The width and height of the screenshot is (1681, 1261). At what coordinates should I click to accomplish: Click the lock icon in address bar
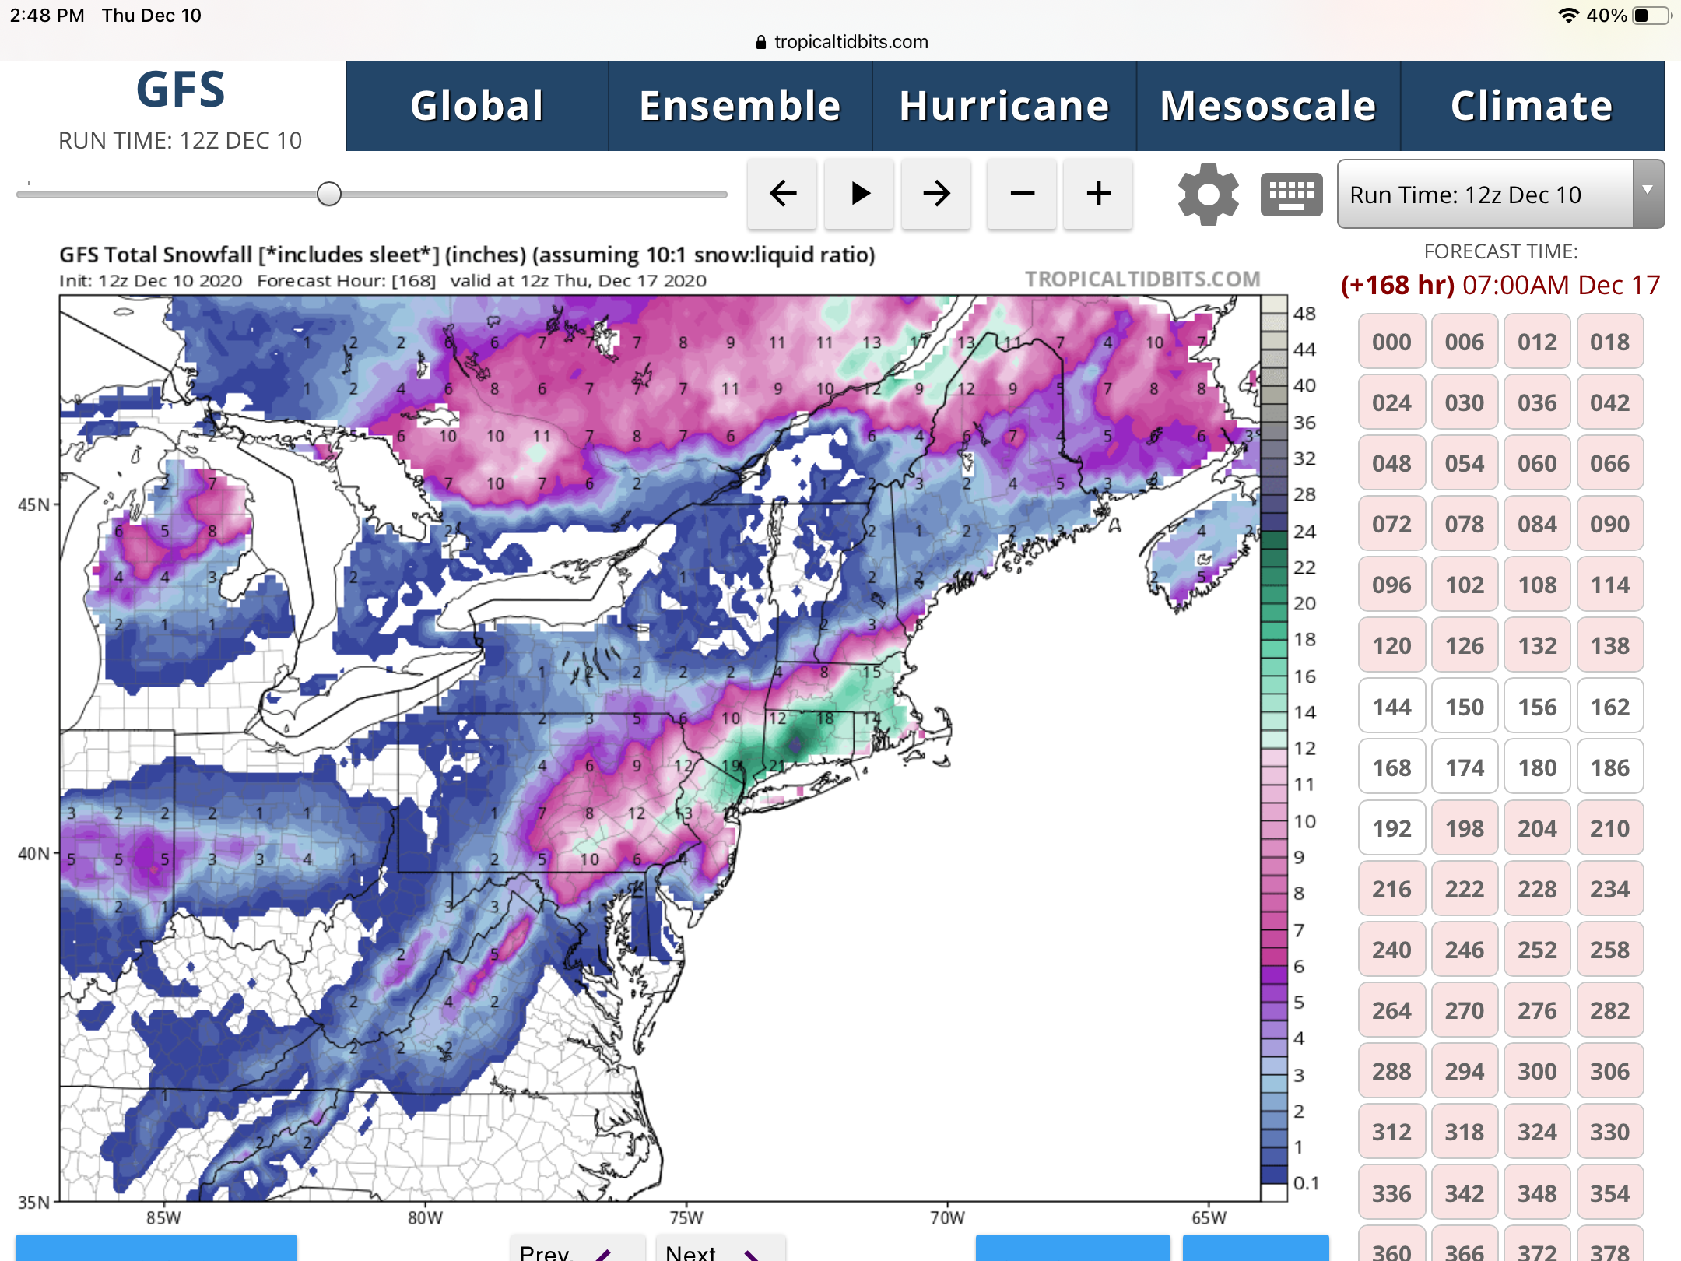761,42
